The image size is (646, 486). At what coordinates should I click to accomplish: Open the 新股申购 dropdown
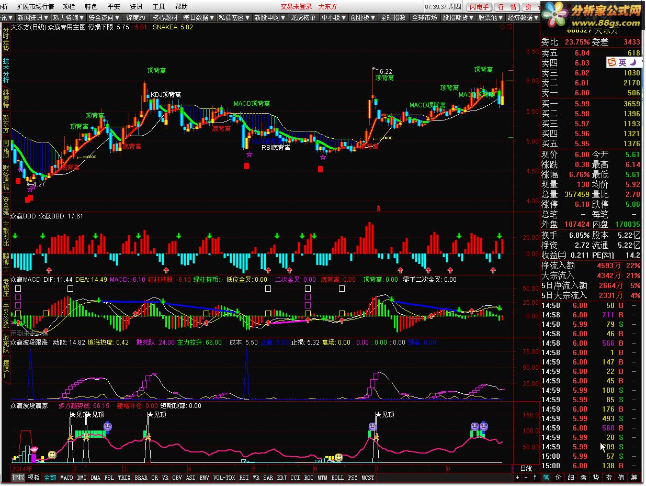click(x=270, y=17)
